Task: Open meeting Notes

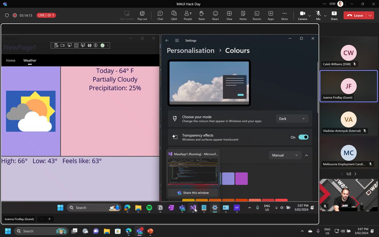Action: pos(243,15)
